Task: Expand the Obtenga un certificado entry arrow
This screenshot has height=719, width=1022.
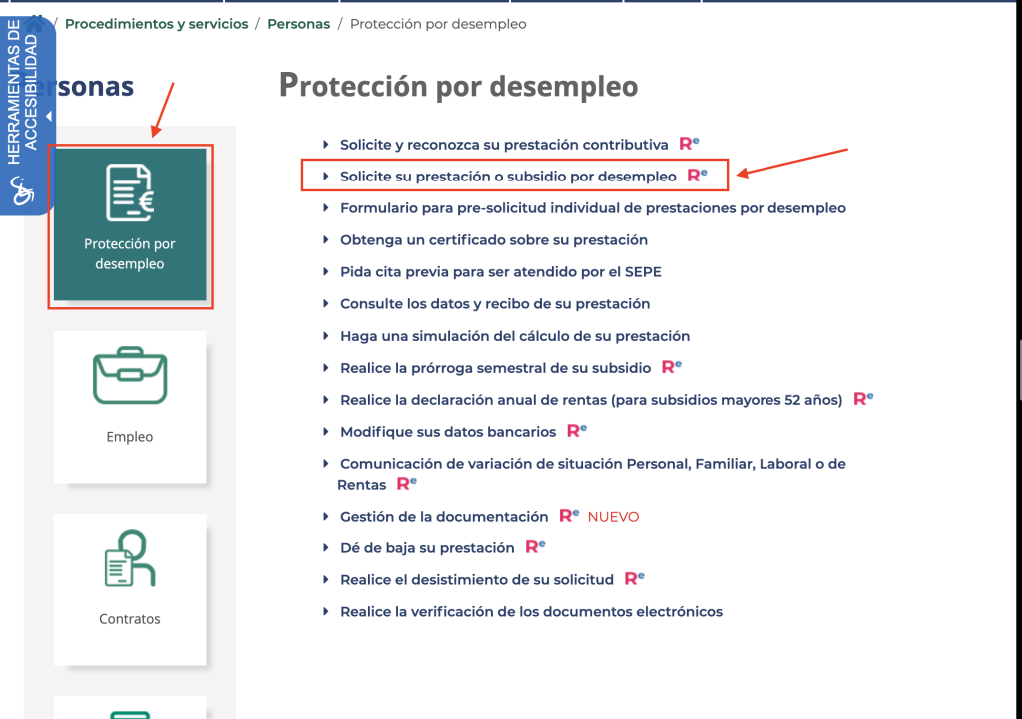Action: pyautogui.click(x=326, y=240)
